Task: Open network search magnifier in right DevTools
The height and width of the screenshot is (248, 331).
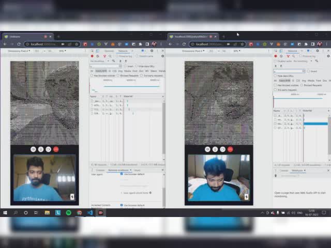Action: click(293, 56)
